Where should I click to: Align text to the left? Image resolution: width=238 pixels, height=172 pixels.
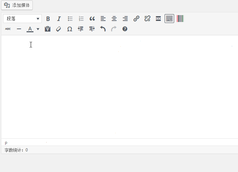coord(103,19)
